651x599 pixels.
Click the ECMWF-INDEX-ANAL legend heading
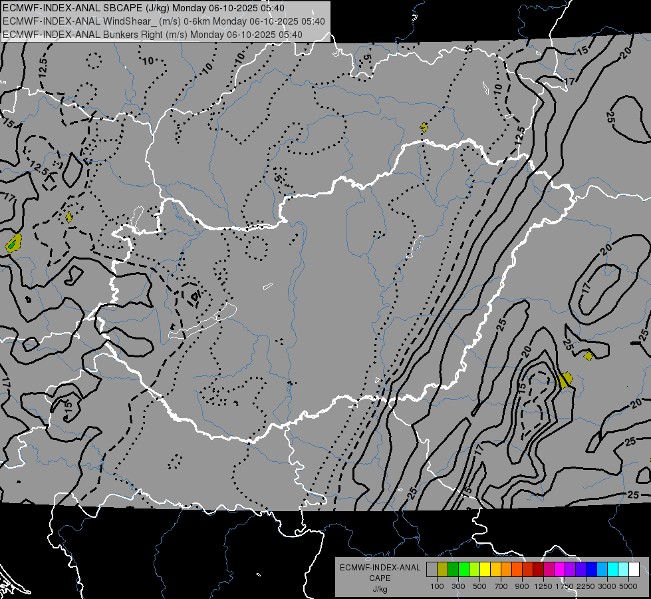pos(380,568)
